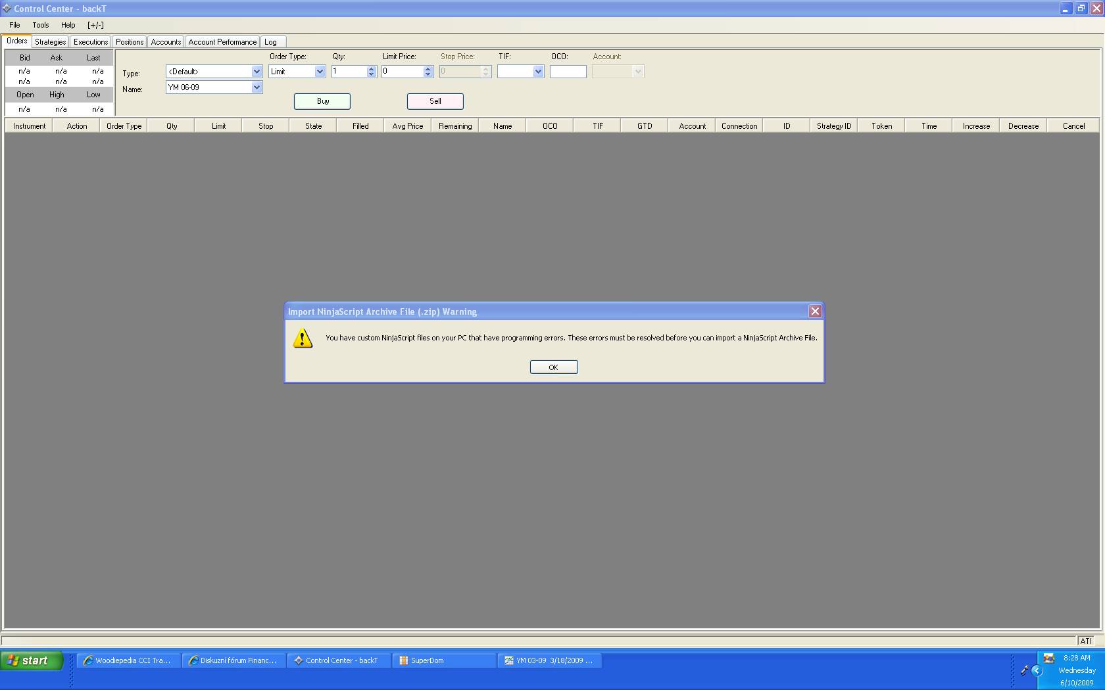Click the taskbar clock showing 8:28 AM
The width and height of the screenshot is (1105, 690).
1077,658
